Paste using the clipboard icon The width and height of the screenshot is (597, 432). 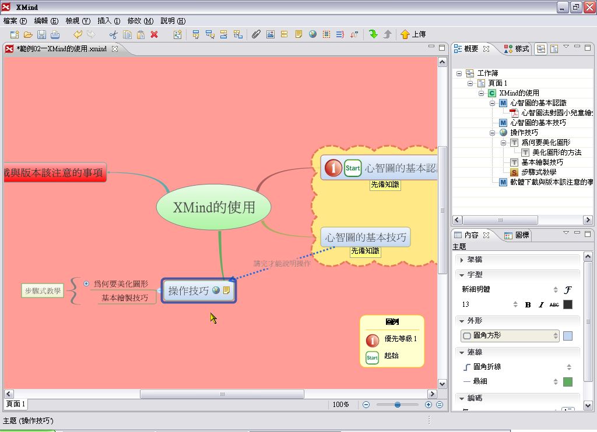coord(141,34)
